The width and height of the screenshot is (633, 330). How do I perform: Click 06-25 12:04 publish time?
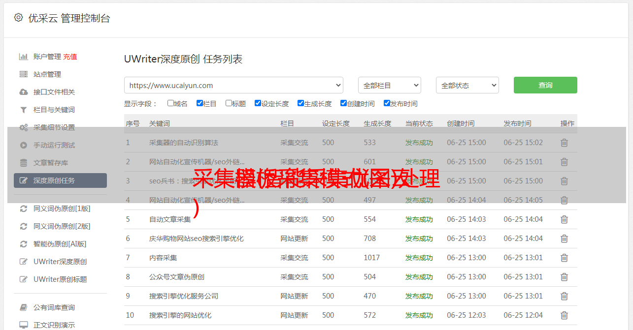tap(523, 315)
